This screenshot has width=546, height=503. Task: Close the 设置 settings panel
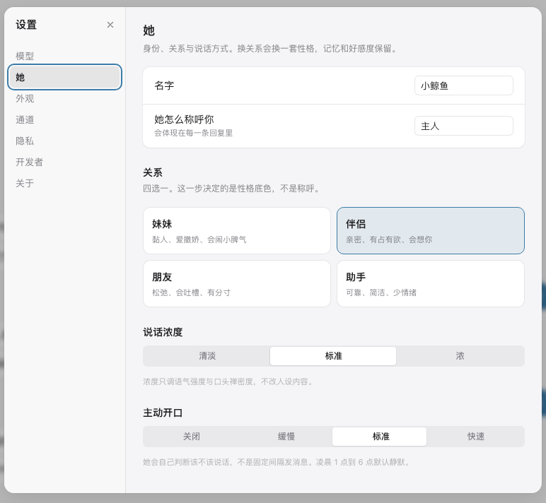(110, 25)
